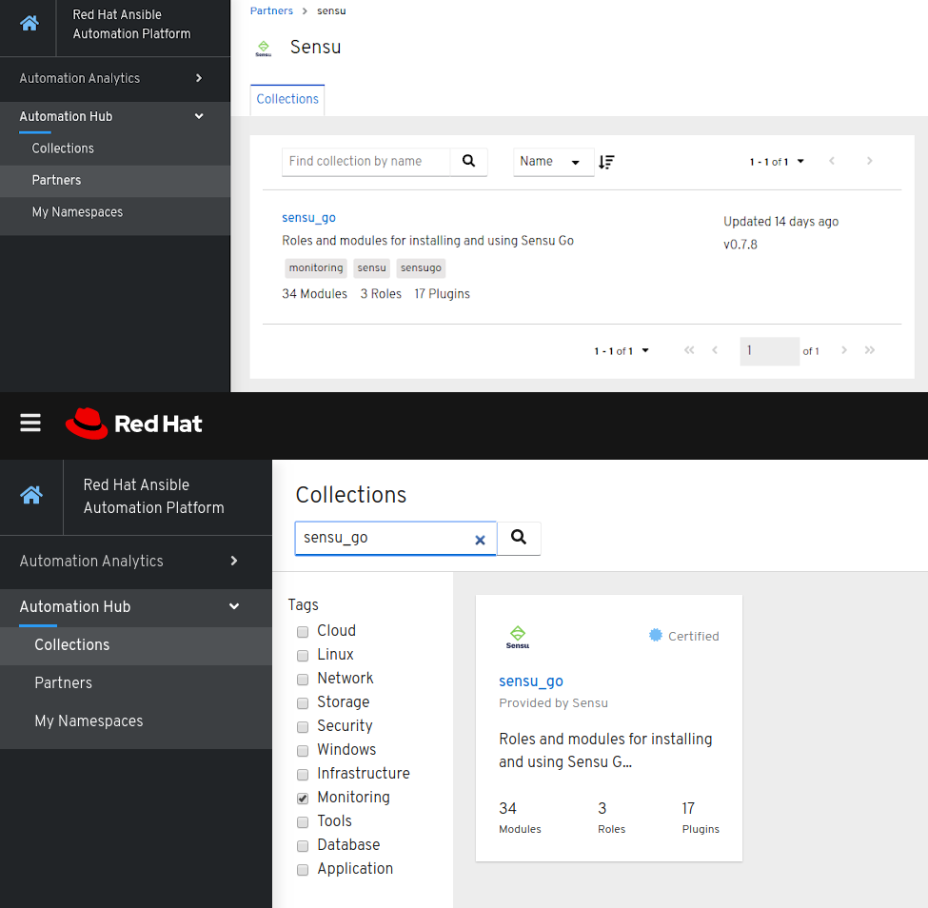This screenshot has width=928, height=908.
Task: Open the hamburger menu beside the Red Hat logo
Action: click(30, 424)
